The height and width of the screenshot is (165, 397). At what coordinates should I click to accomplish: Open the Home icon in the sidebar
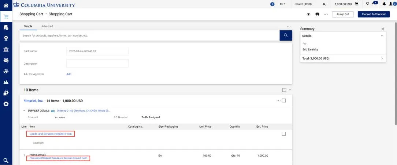[x=6, y=5]
